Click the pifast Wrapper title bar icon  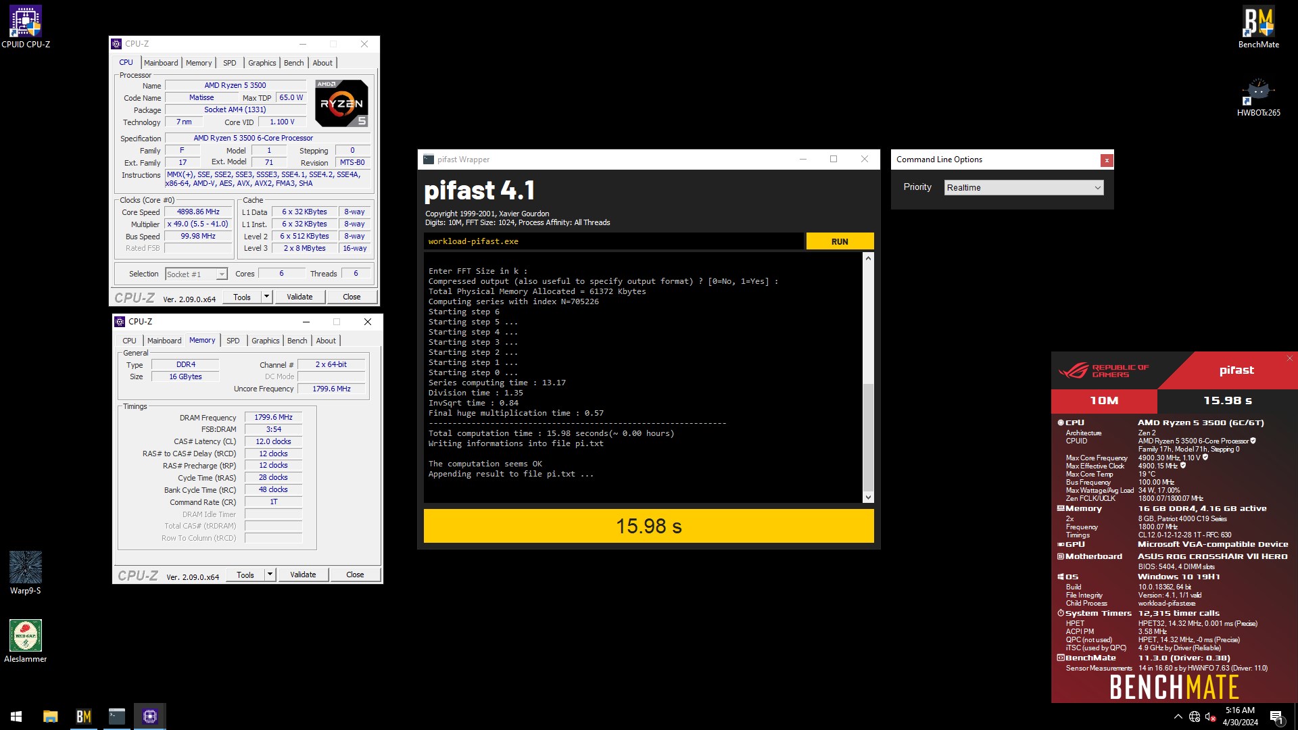click(429, 160)
